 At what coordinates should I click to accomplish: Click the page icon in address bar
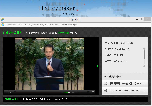(3, 25)
